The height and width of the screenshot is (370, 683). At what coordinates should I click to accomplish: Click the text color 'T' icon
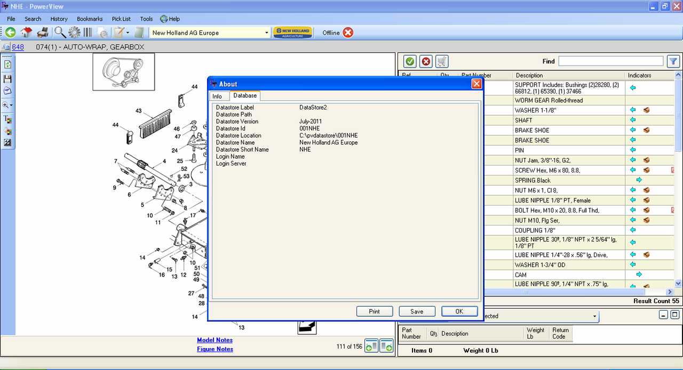7,119
